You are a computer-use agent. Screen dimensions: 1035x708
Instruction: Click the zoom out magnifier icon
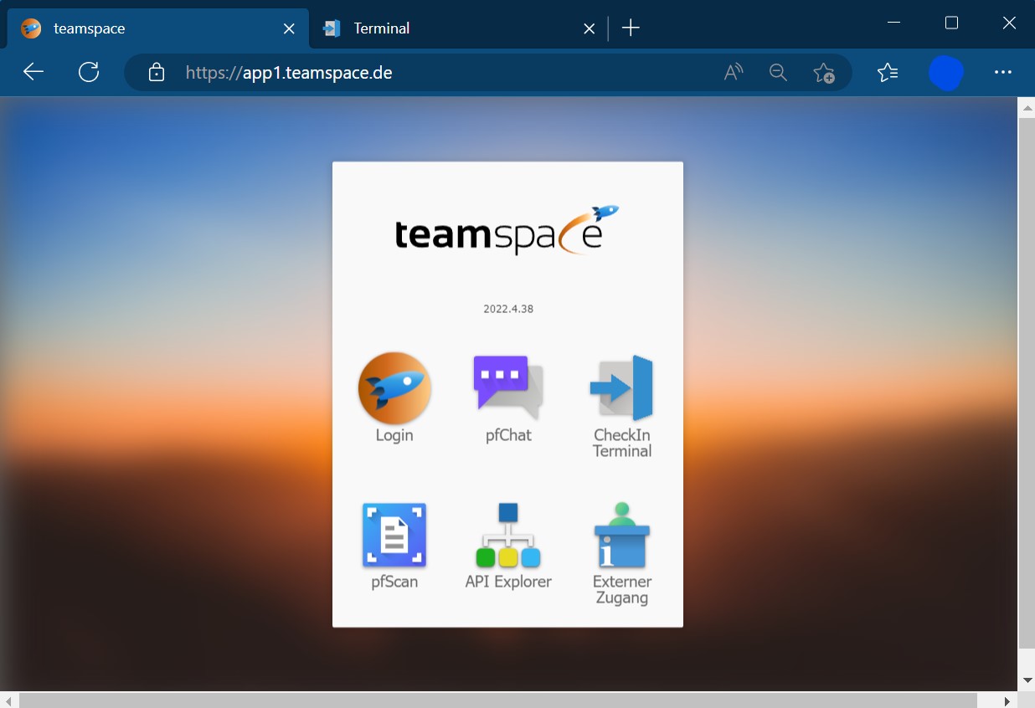[778, 73]
